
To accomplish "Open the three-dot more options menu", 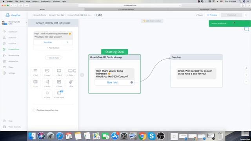I will click(245, 15).
